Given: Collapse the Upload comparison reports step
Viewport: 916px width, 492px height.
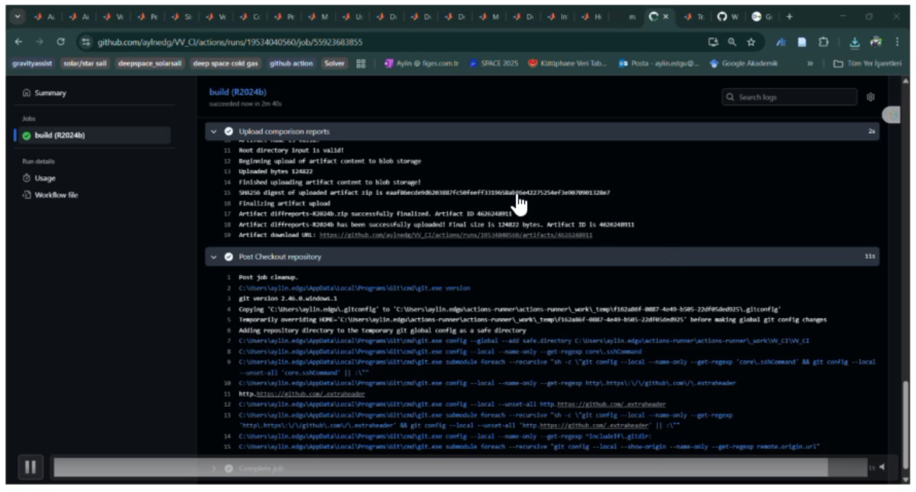Looking at the screenshot, I should (214, 132).
